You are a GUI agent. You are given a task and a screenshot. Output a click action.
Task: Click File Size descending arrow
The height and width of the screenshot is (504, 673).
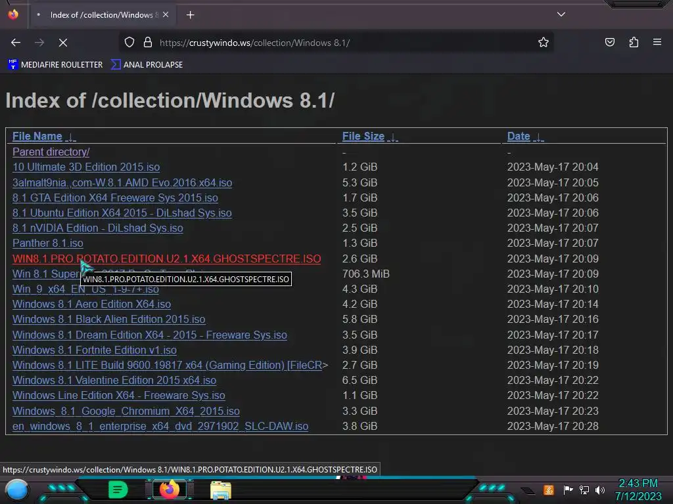(x=393, y=137)
